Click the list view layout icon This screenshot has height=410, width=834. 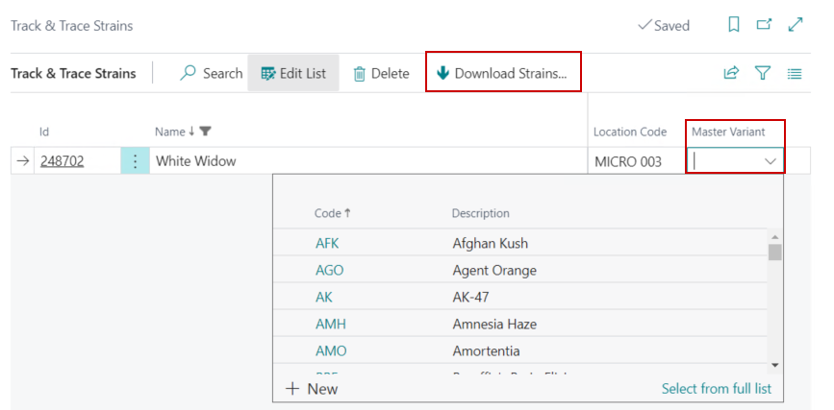click(795, 73)
